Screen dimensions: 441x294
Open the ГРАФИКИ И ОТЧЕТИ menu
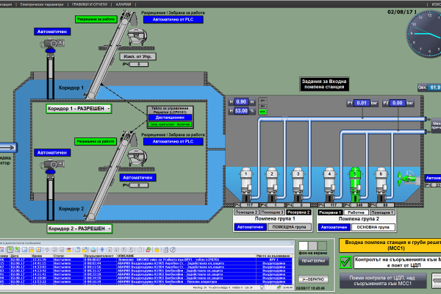pos(90,4)
